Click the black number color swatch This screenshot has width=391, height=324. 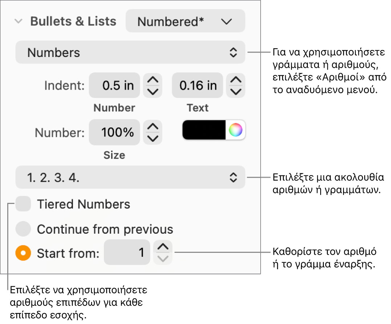[x=204, y=130]
